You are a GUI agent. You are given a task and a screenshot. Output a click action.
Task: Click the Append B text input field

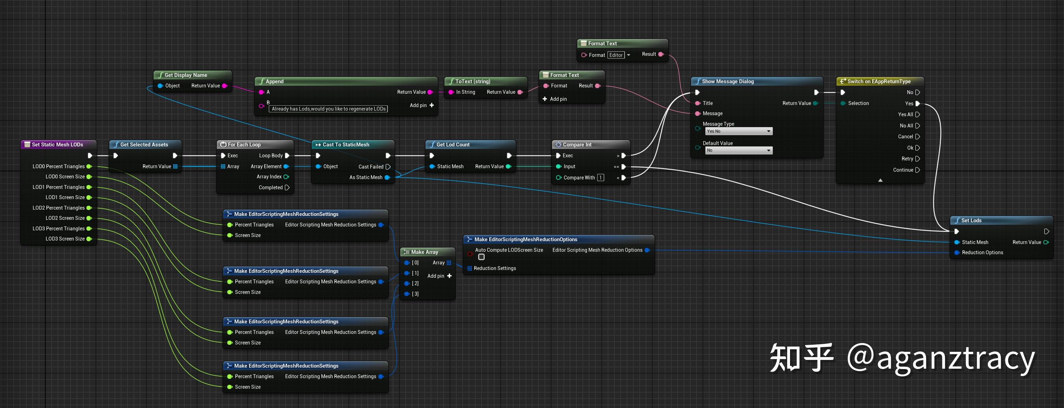tap(328, 109)
